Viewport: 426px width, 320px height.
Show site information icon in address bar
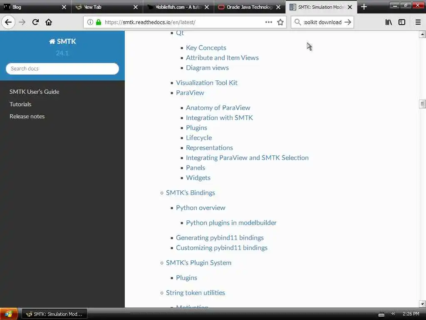[90, 22]
